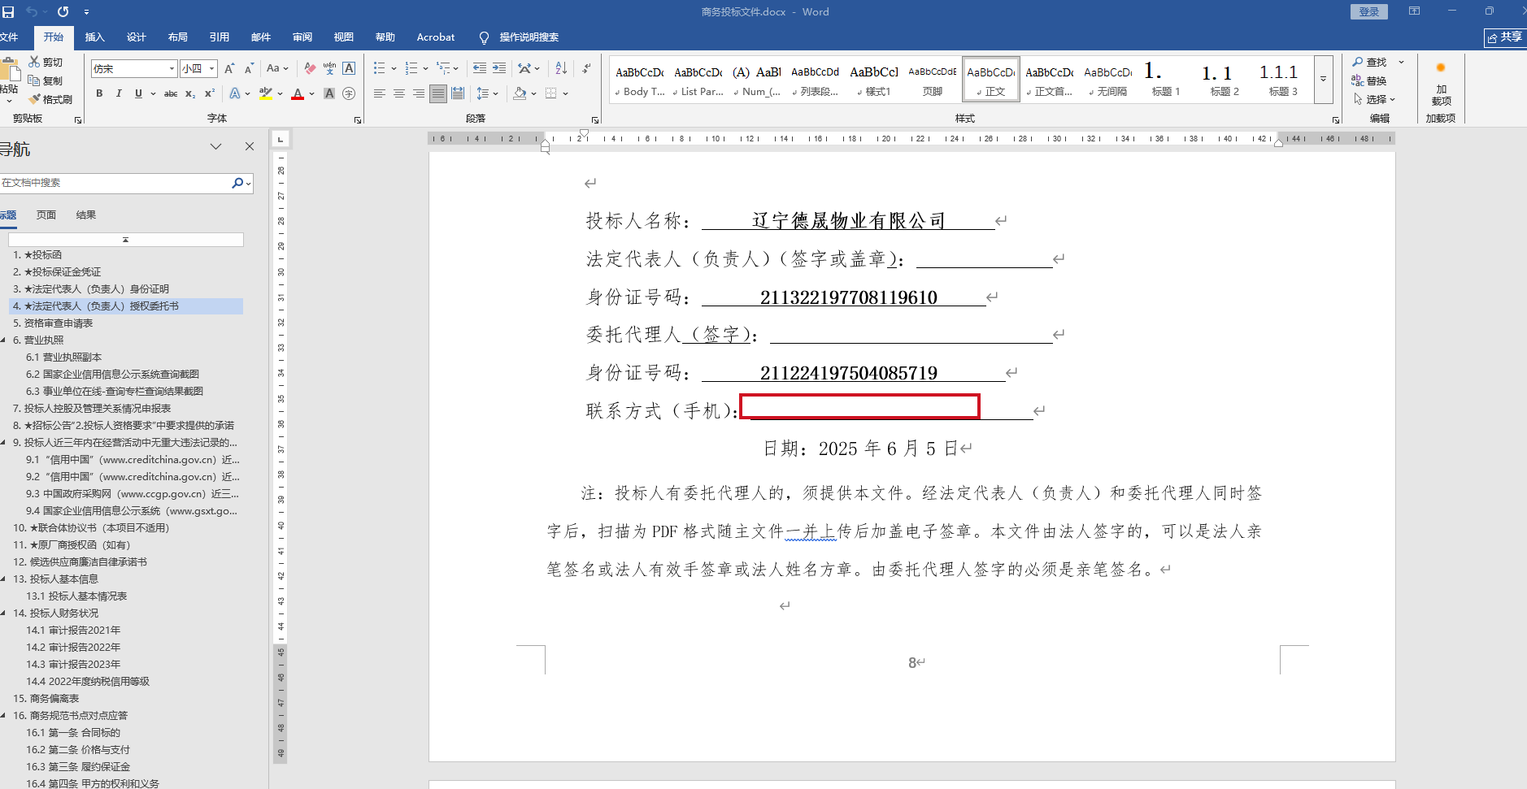Increase font size with the grow-font icon
The height and width of the screenshot is (789, 1527).
[x=229, y=69]
